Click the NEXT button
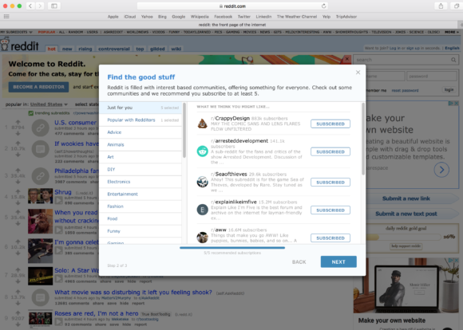Viewport: 463px width, 330px height. pos(338,262)
